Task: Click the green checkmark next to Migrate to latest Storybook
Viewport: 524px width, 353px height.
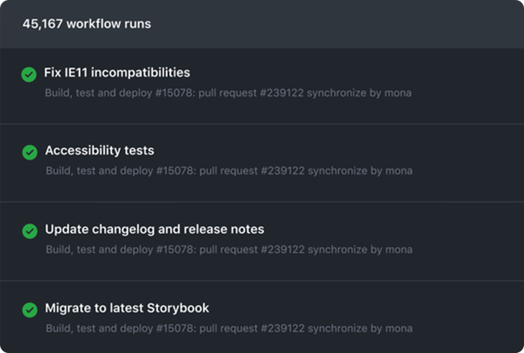Action: (x=29, y=310)
